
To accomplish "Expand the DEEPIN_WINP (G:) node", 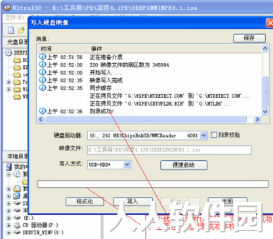I will [x=9, y=232].
